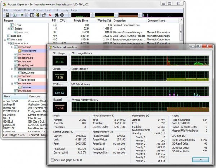Collapse svchost.exe node containing dwm.exe
Screen dimensions: 216x168
click(12, 83)
